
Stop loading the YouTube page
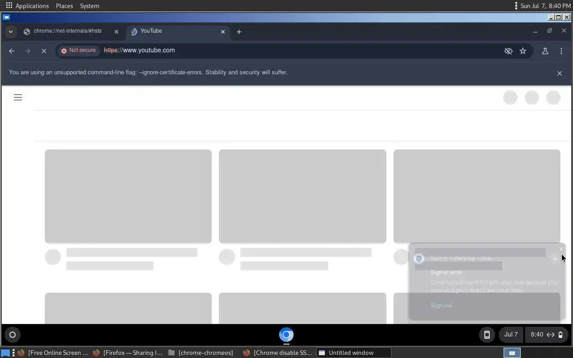coord(44,51)
